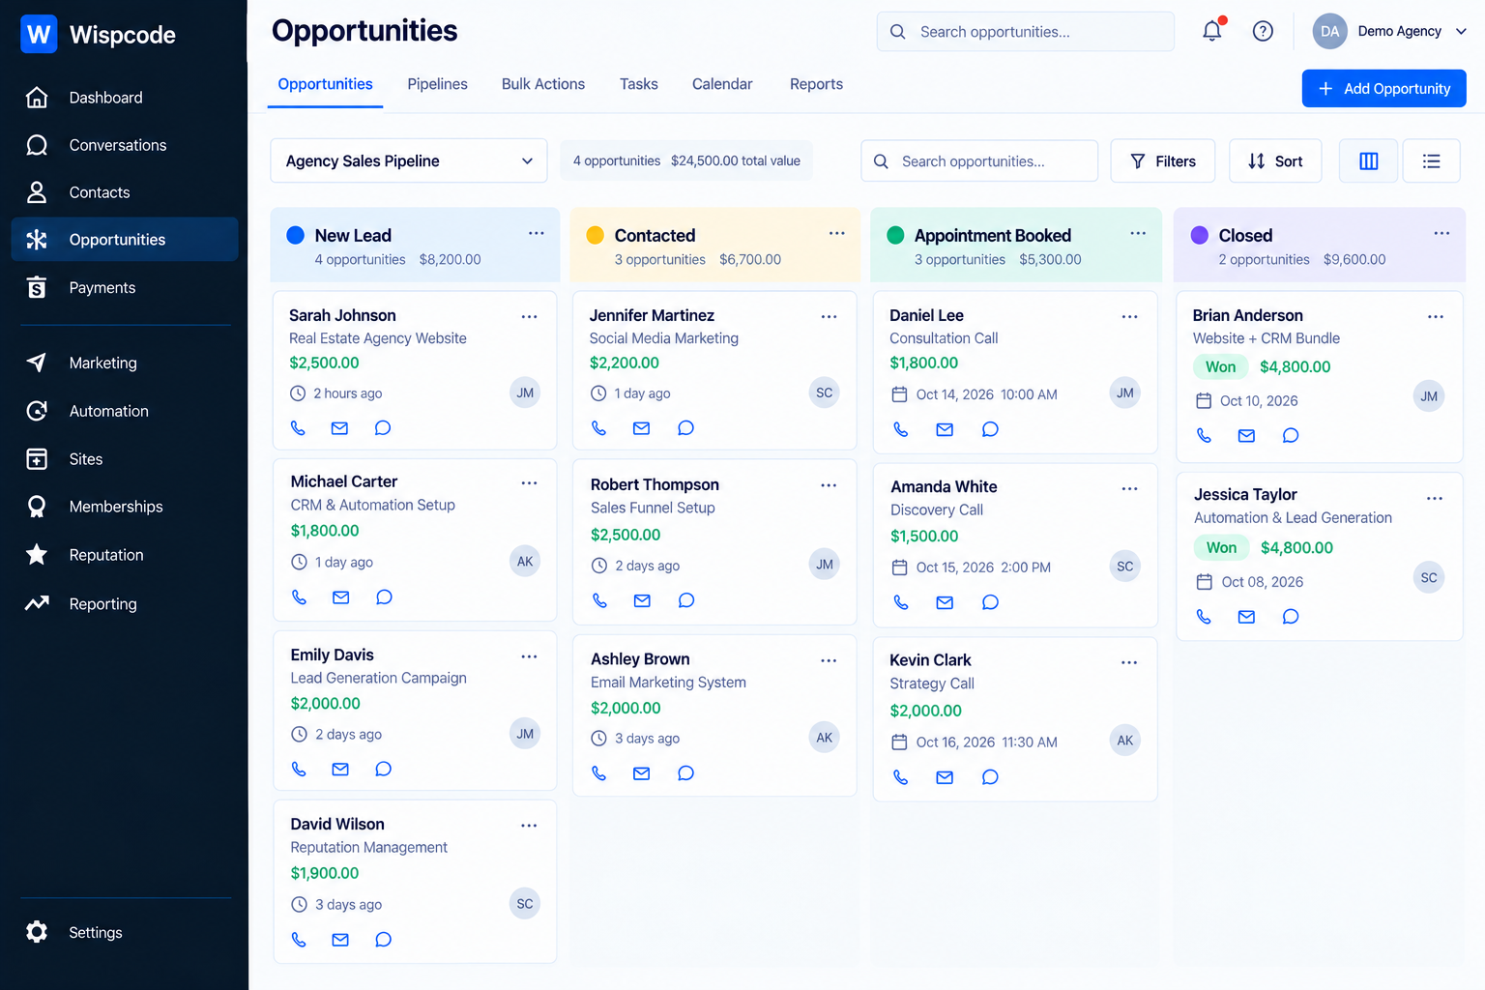Click the Sort button
Viewport: 1485px width, 990px height.
pos(1275,160)
